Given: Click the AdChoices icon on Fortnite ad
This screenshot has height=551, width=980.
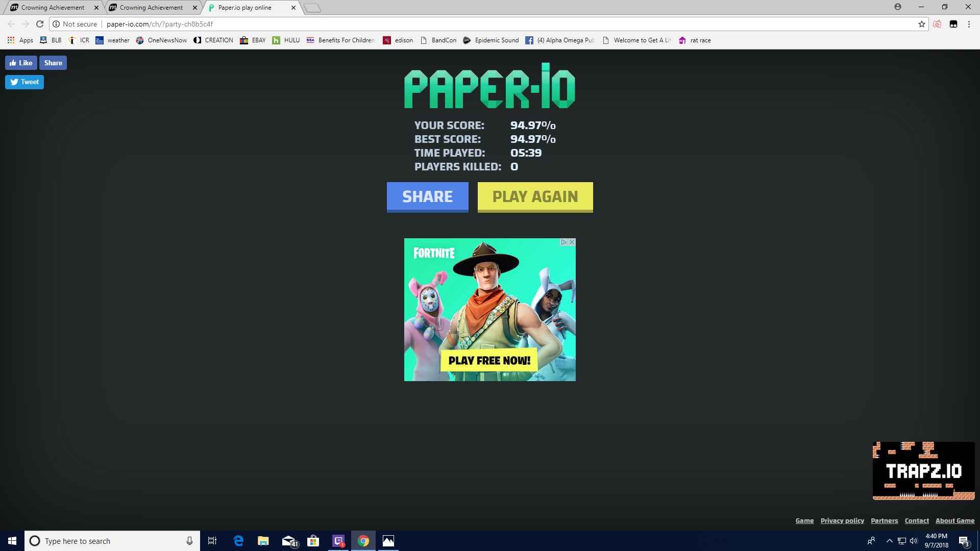Looking at the screenshot, I should point(564,242).
